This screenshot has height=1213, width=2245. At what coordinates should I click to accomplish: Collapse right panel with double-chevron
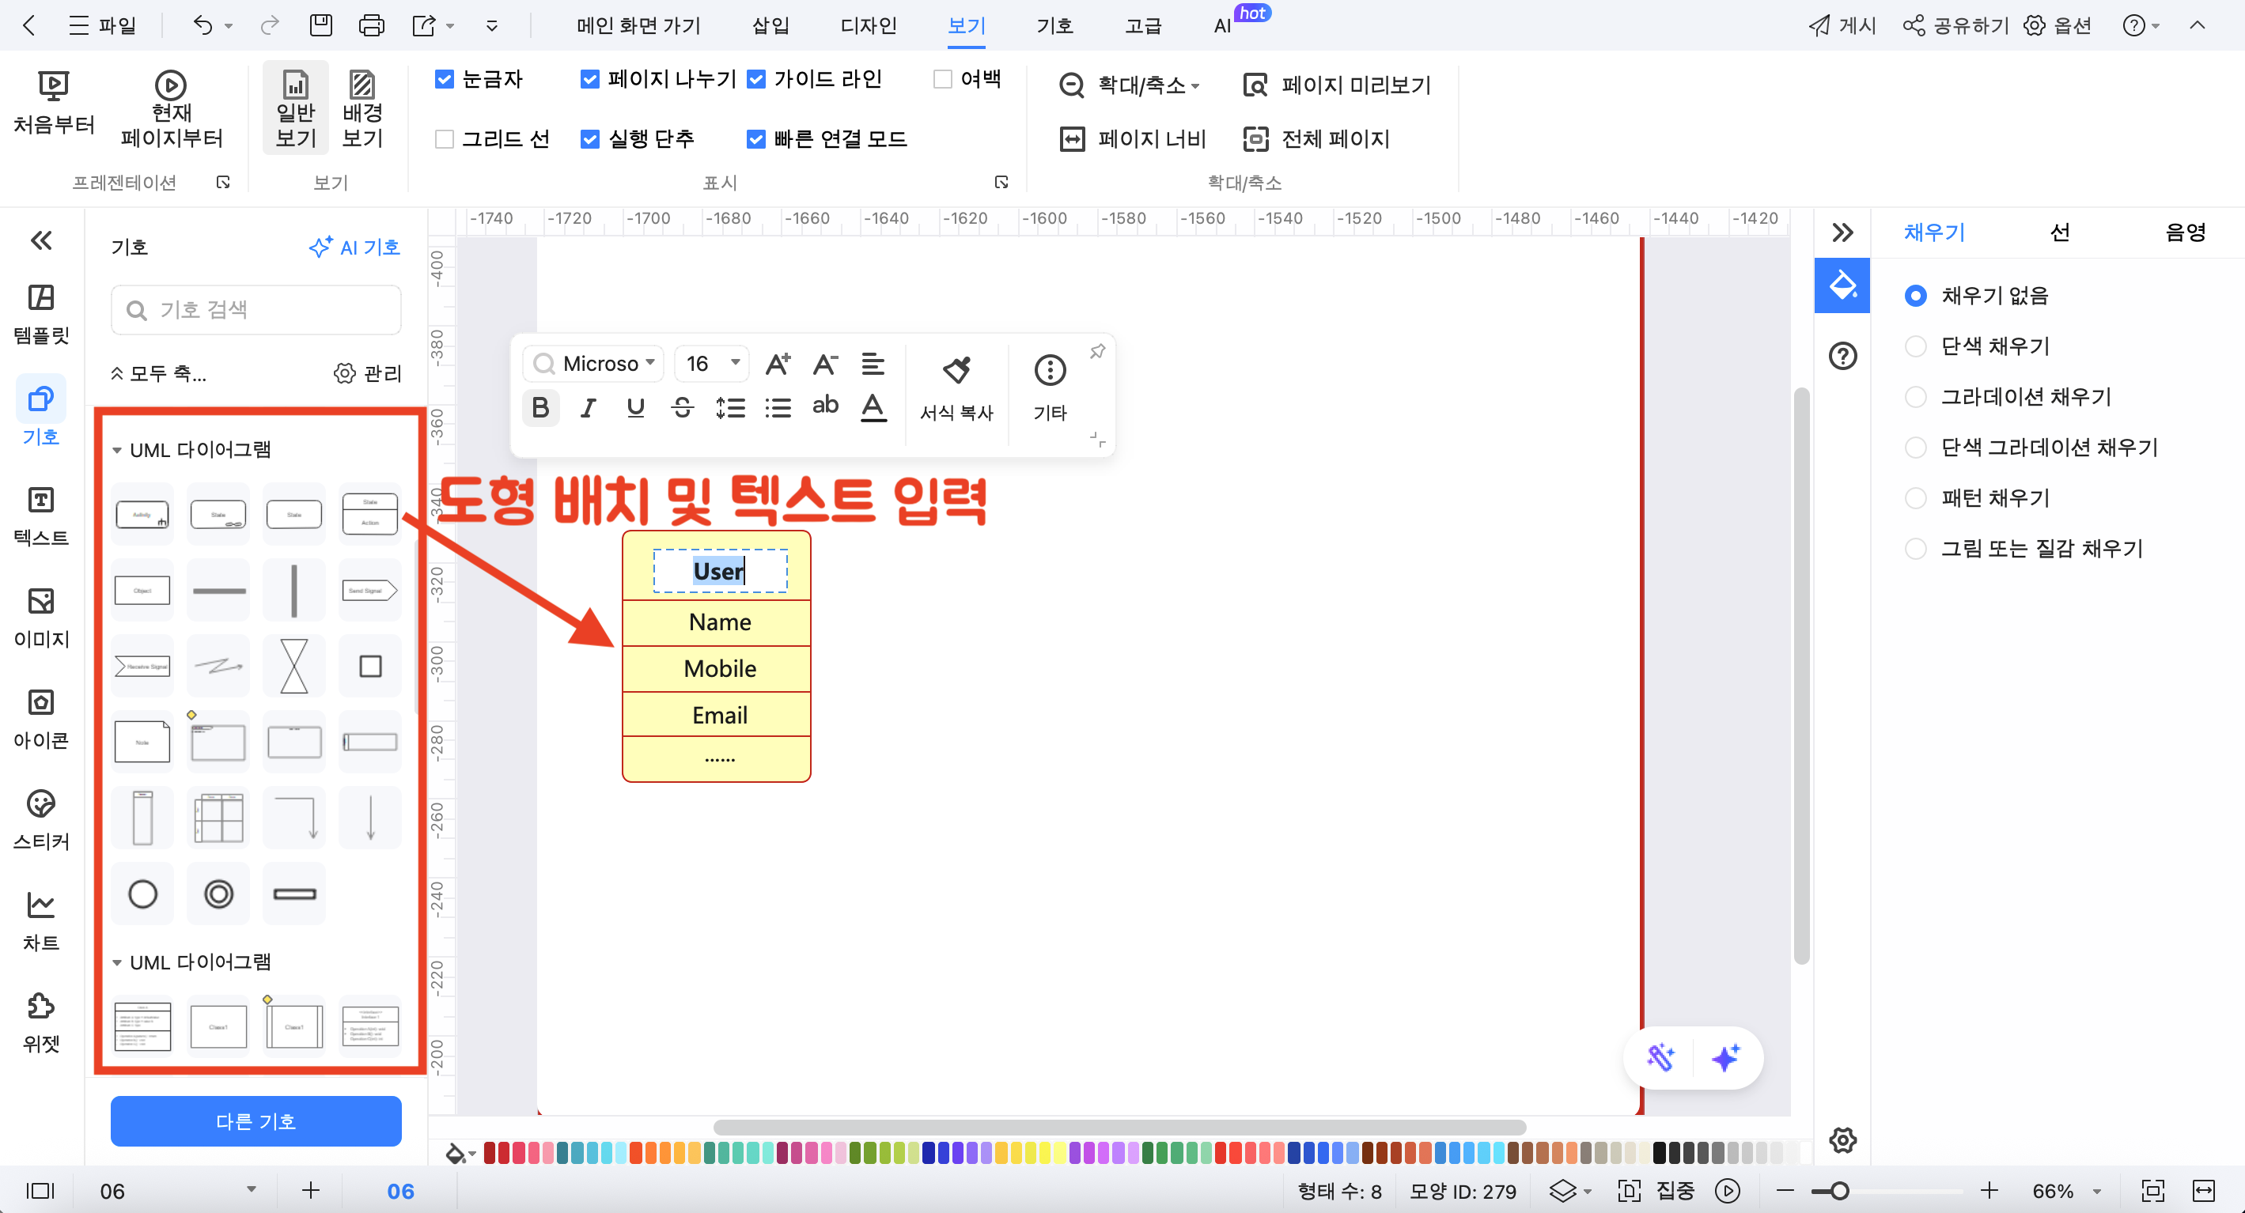click(1842, 232)
